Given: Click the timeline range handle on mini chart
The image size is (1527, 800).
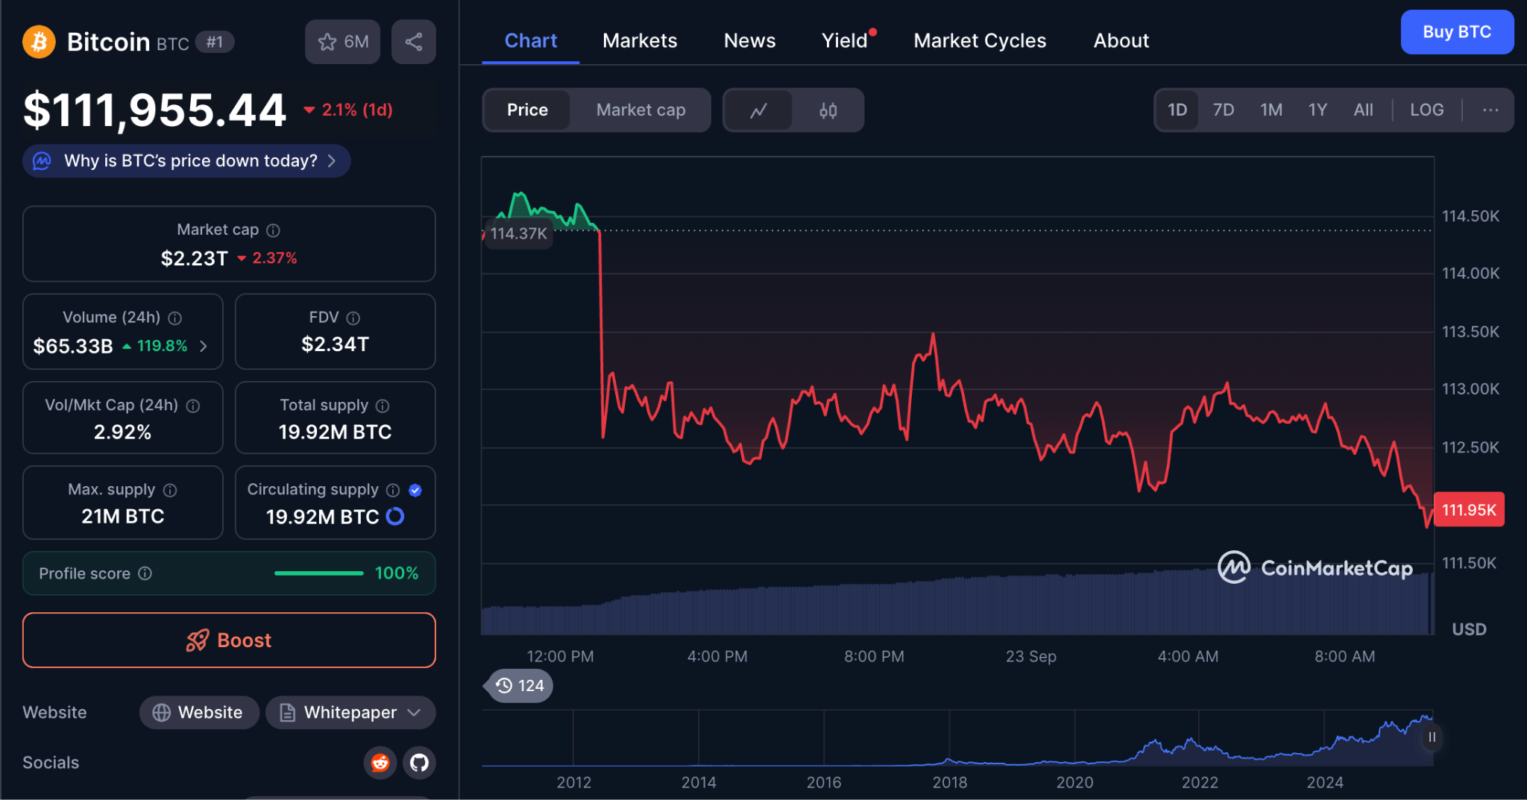Looking at the screenshot, I should 1432,737.
